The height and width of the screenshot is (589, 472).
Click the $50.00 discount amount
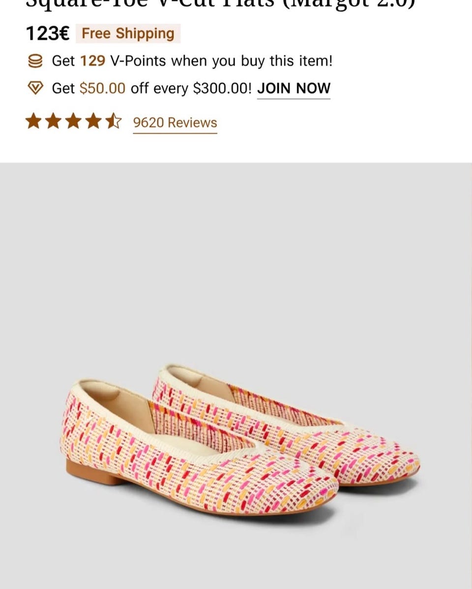pos(102,88)
